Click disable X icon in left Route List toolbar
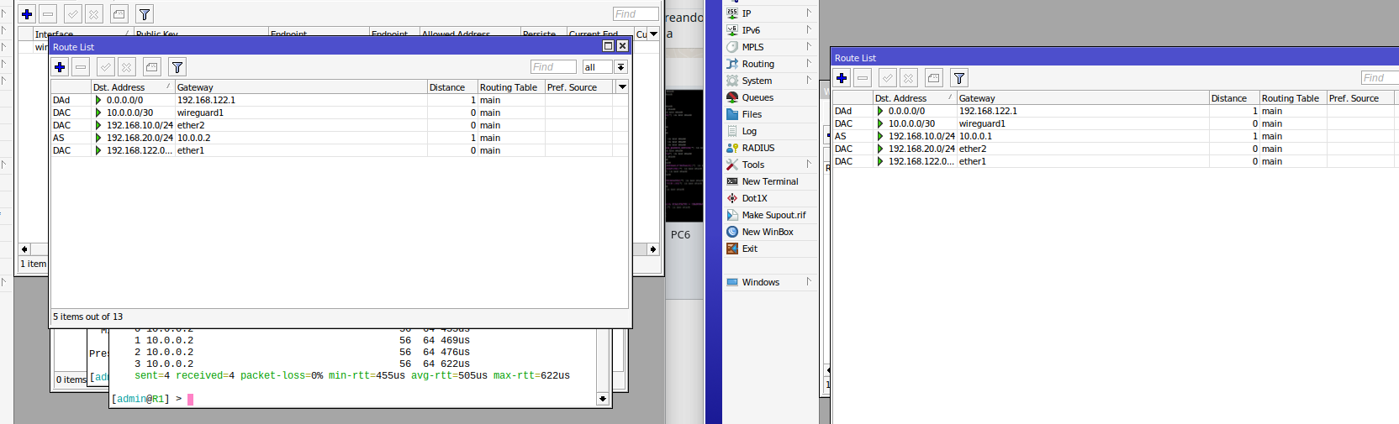The image size is (1399, 424). click(x=126, y=67)
